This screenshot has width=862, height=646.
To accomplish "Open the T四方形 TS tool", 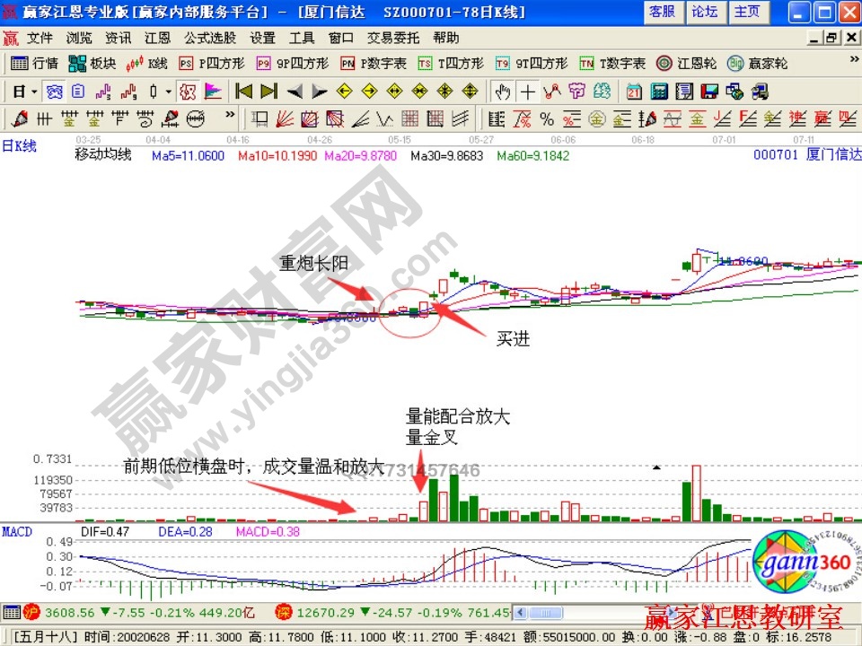I will click(x=451, y=64).
